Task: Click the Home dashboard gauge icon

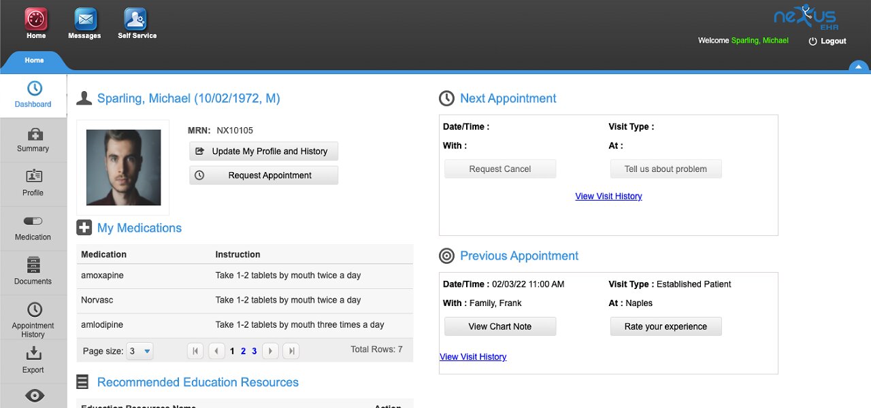Action: tap(36, 19)
